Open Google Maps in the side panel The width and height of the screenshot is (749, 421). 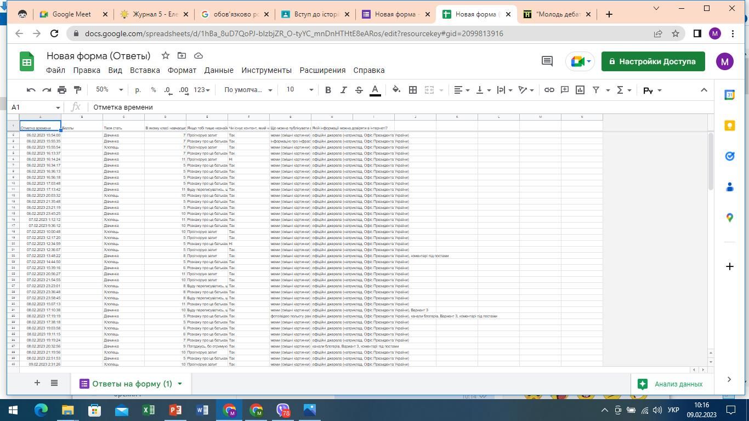tap(729, 218)
